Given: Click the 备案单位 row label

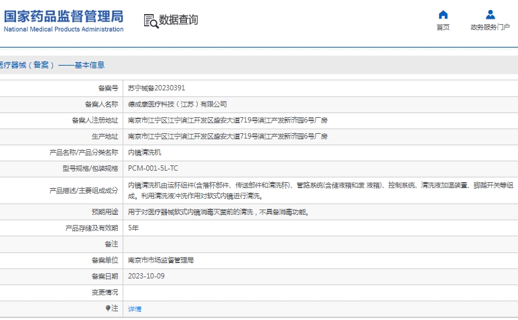Looking at the screenshot, I should [x=105, y=260].
